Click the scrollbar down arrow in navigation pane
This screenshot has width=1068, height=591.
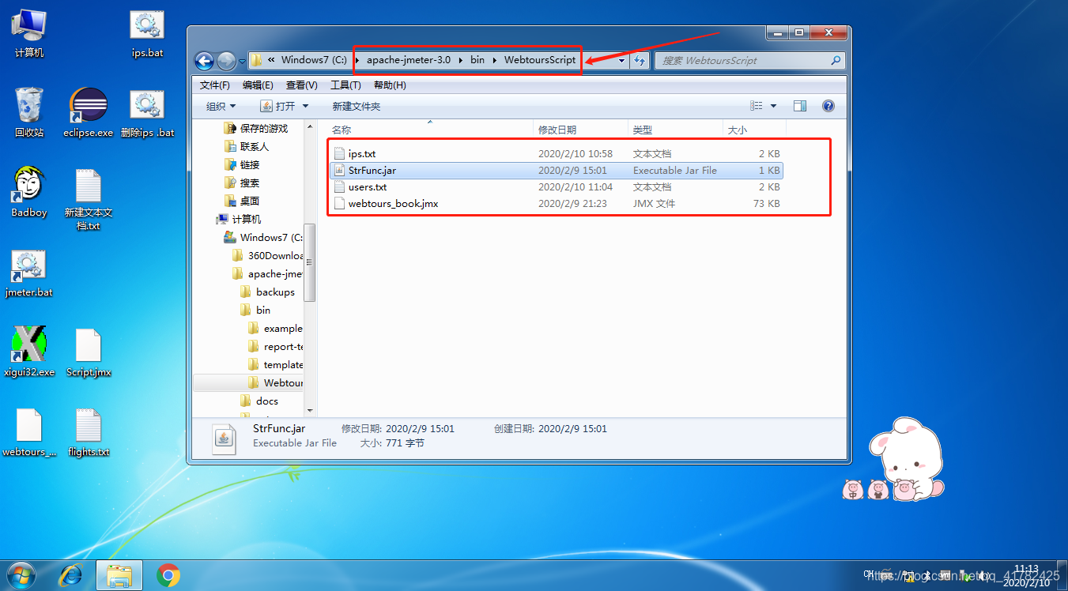[x=310, y=410]
